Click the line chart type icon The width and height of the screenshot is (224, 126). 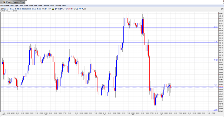tap(7, 9)
